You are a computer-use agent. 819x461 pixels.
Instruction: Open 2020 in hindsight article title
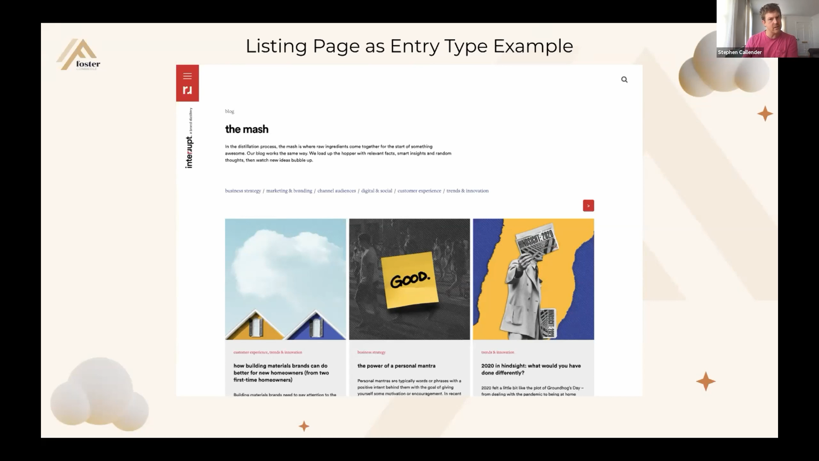[531, 369]
